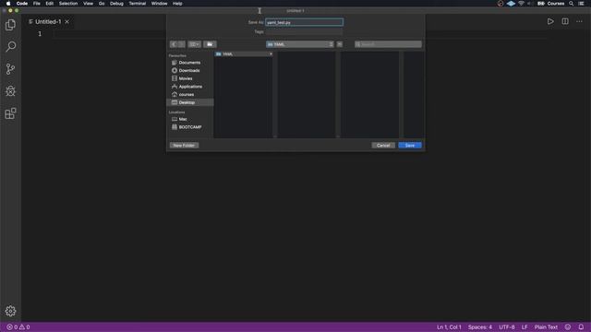
Task: Select the Untitled-1 editor tab
Action: tap(48, 22)
